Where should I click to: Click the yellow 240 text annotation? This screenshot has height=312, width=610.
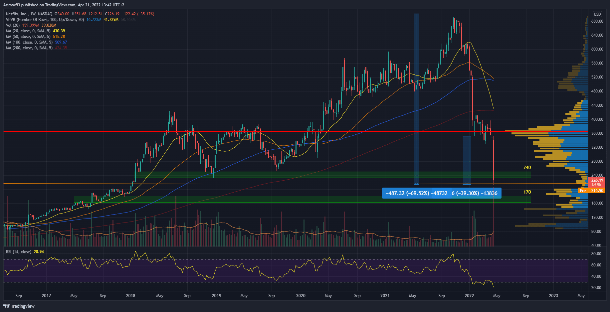[527, 167]
